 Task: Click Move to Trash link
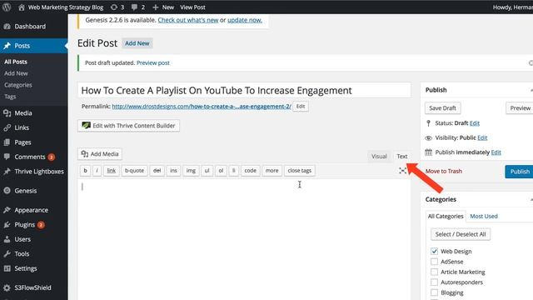444,172
